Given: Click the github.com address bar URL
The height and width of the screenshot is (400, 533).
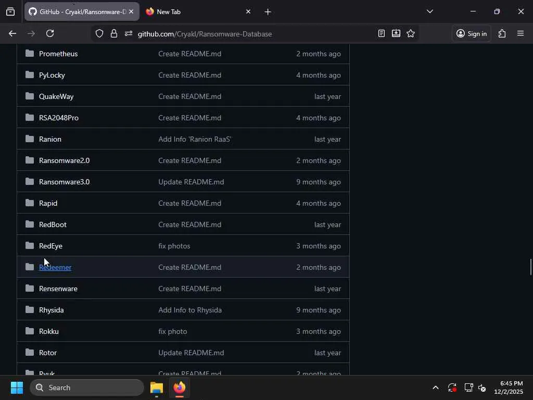Looking at the screenshot, I should click(205, 34).
